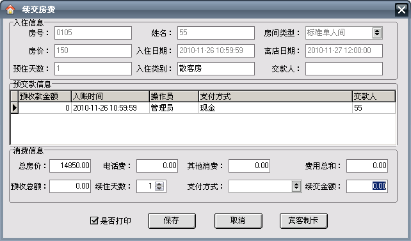Viewport: 411px width, 241px height.
Task: Click the 管理员 cell in table
Action: tap(173, 108)
